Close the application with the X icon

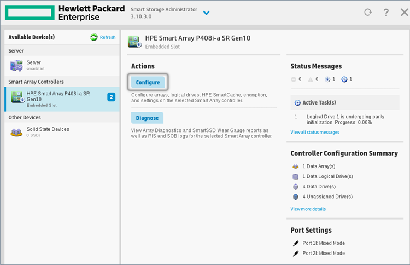pos(404,12)
